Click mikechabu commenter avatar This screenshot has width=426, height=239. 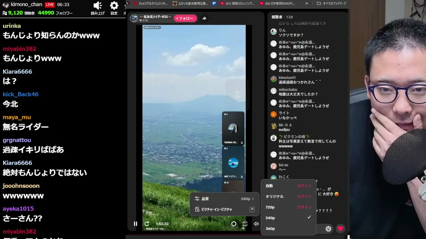tap(274, 91)
